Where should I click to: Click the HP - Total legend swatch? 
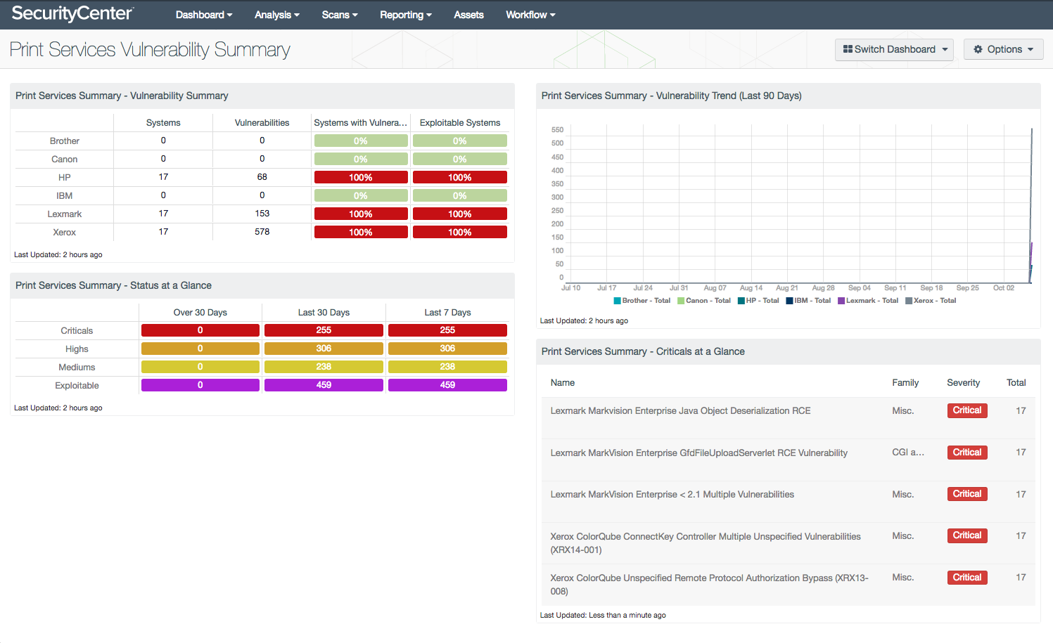741,301
